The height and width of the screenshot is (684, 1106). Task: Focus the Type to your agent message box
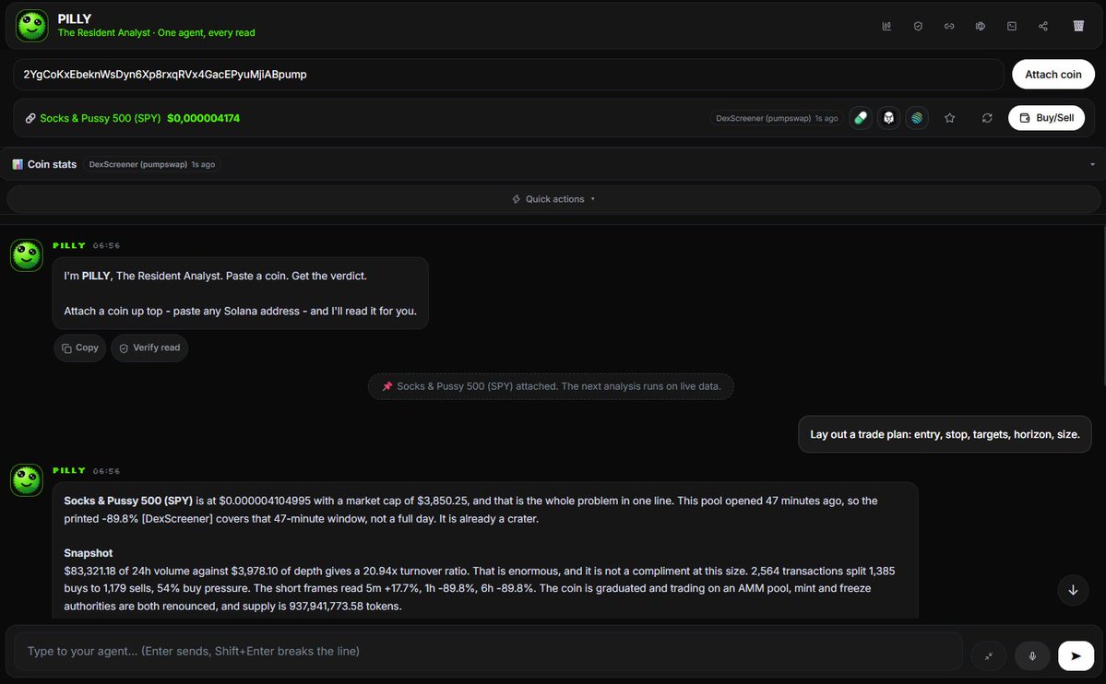tap(488, 651)
